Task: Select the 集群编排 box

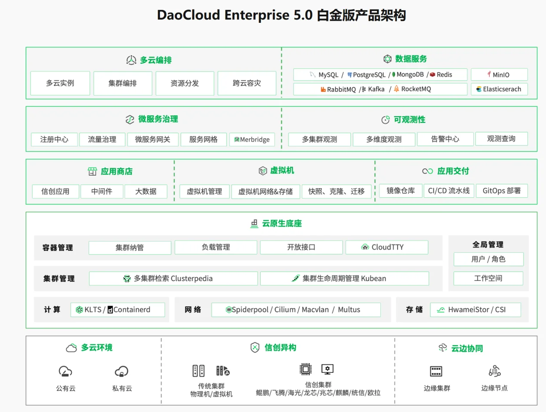Action: click(123, 83)
